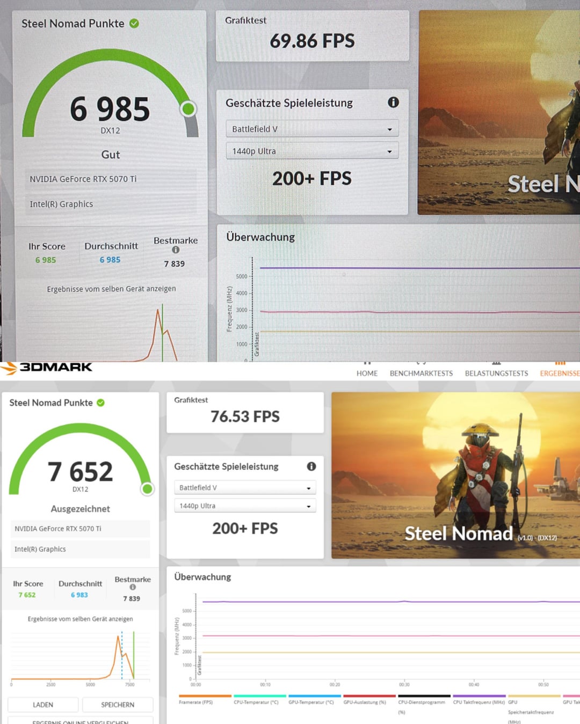Click Steel Nomad artwork thumbnail beside 69.86 FPS result
This screenshot has height=724, width=580.
[x=499, y=113]
